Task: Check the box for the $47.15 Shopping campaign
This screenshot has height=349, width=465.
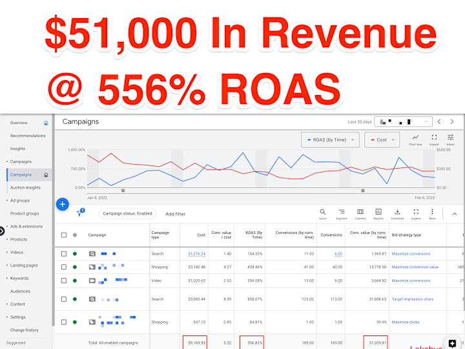Action: pos(64,322)
